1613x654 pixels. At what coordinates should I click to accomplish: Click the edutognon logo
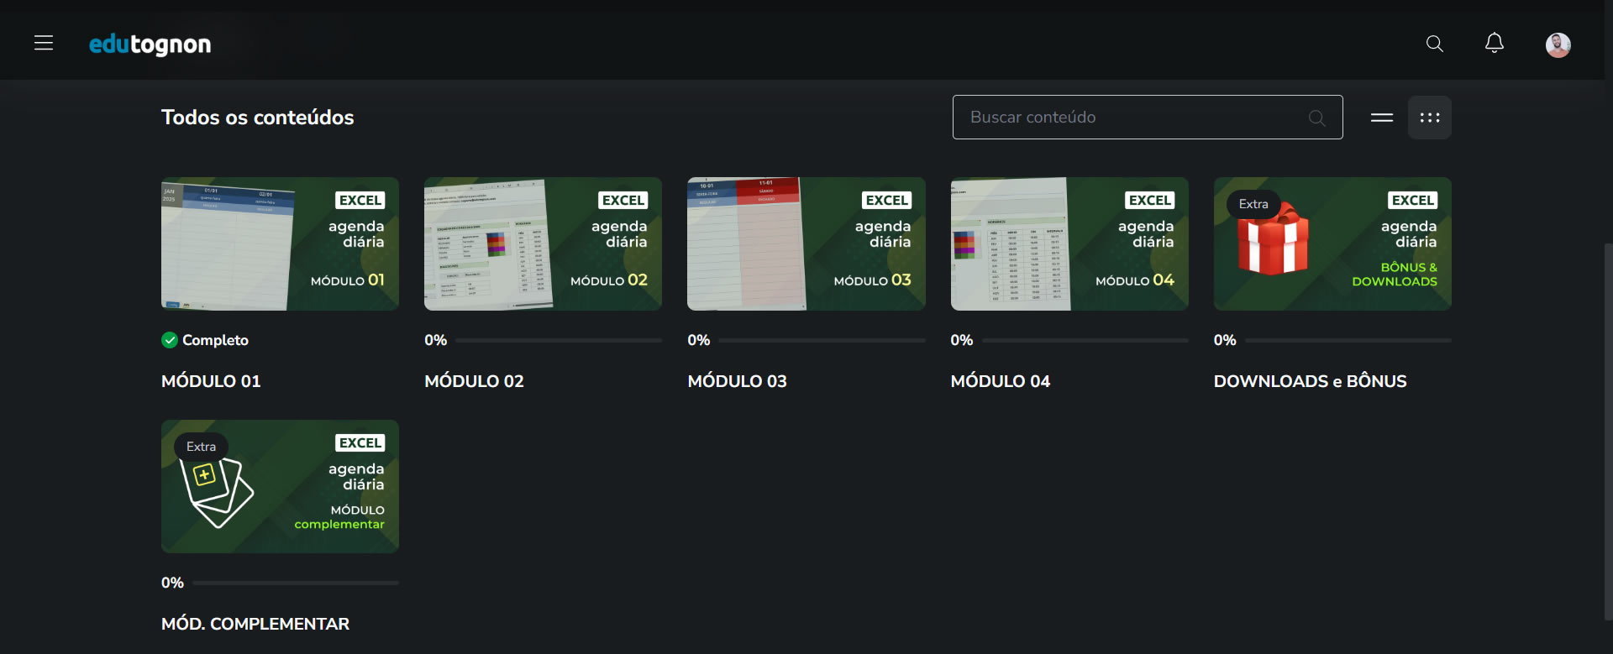pos(150,44)
